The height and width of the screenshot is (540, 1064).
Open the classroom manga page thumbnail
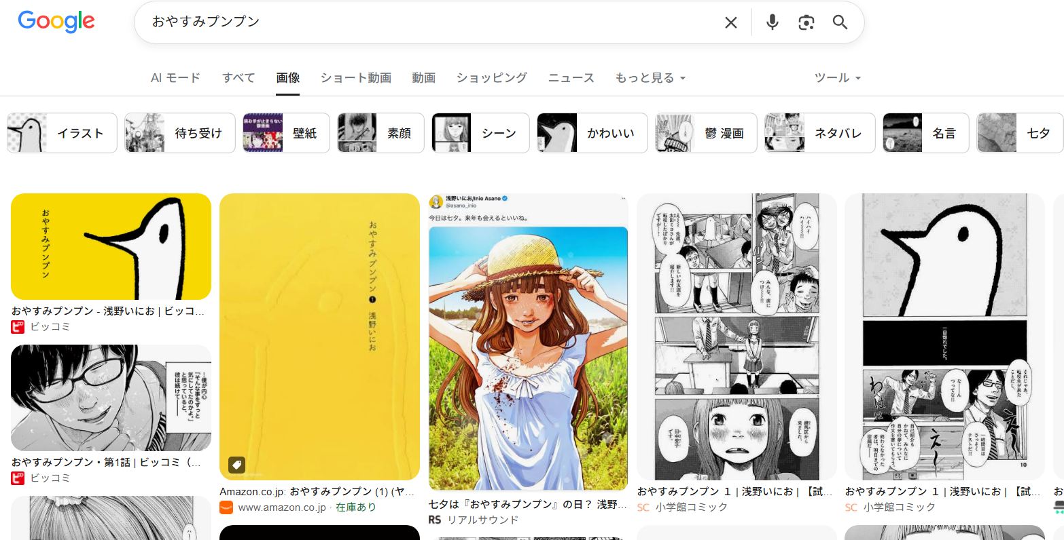pos(737,336)
